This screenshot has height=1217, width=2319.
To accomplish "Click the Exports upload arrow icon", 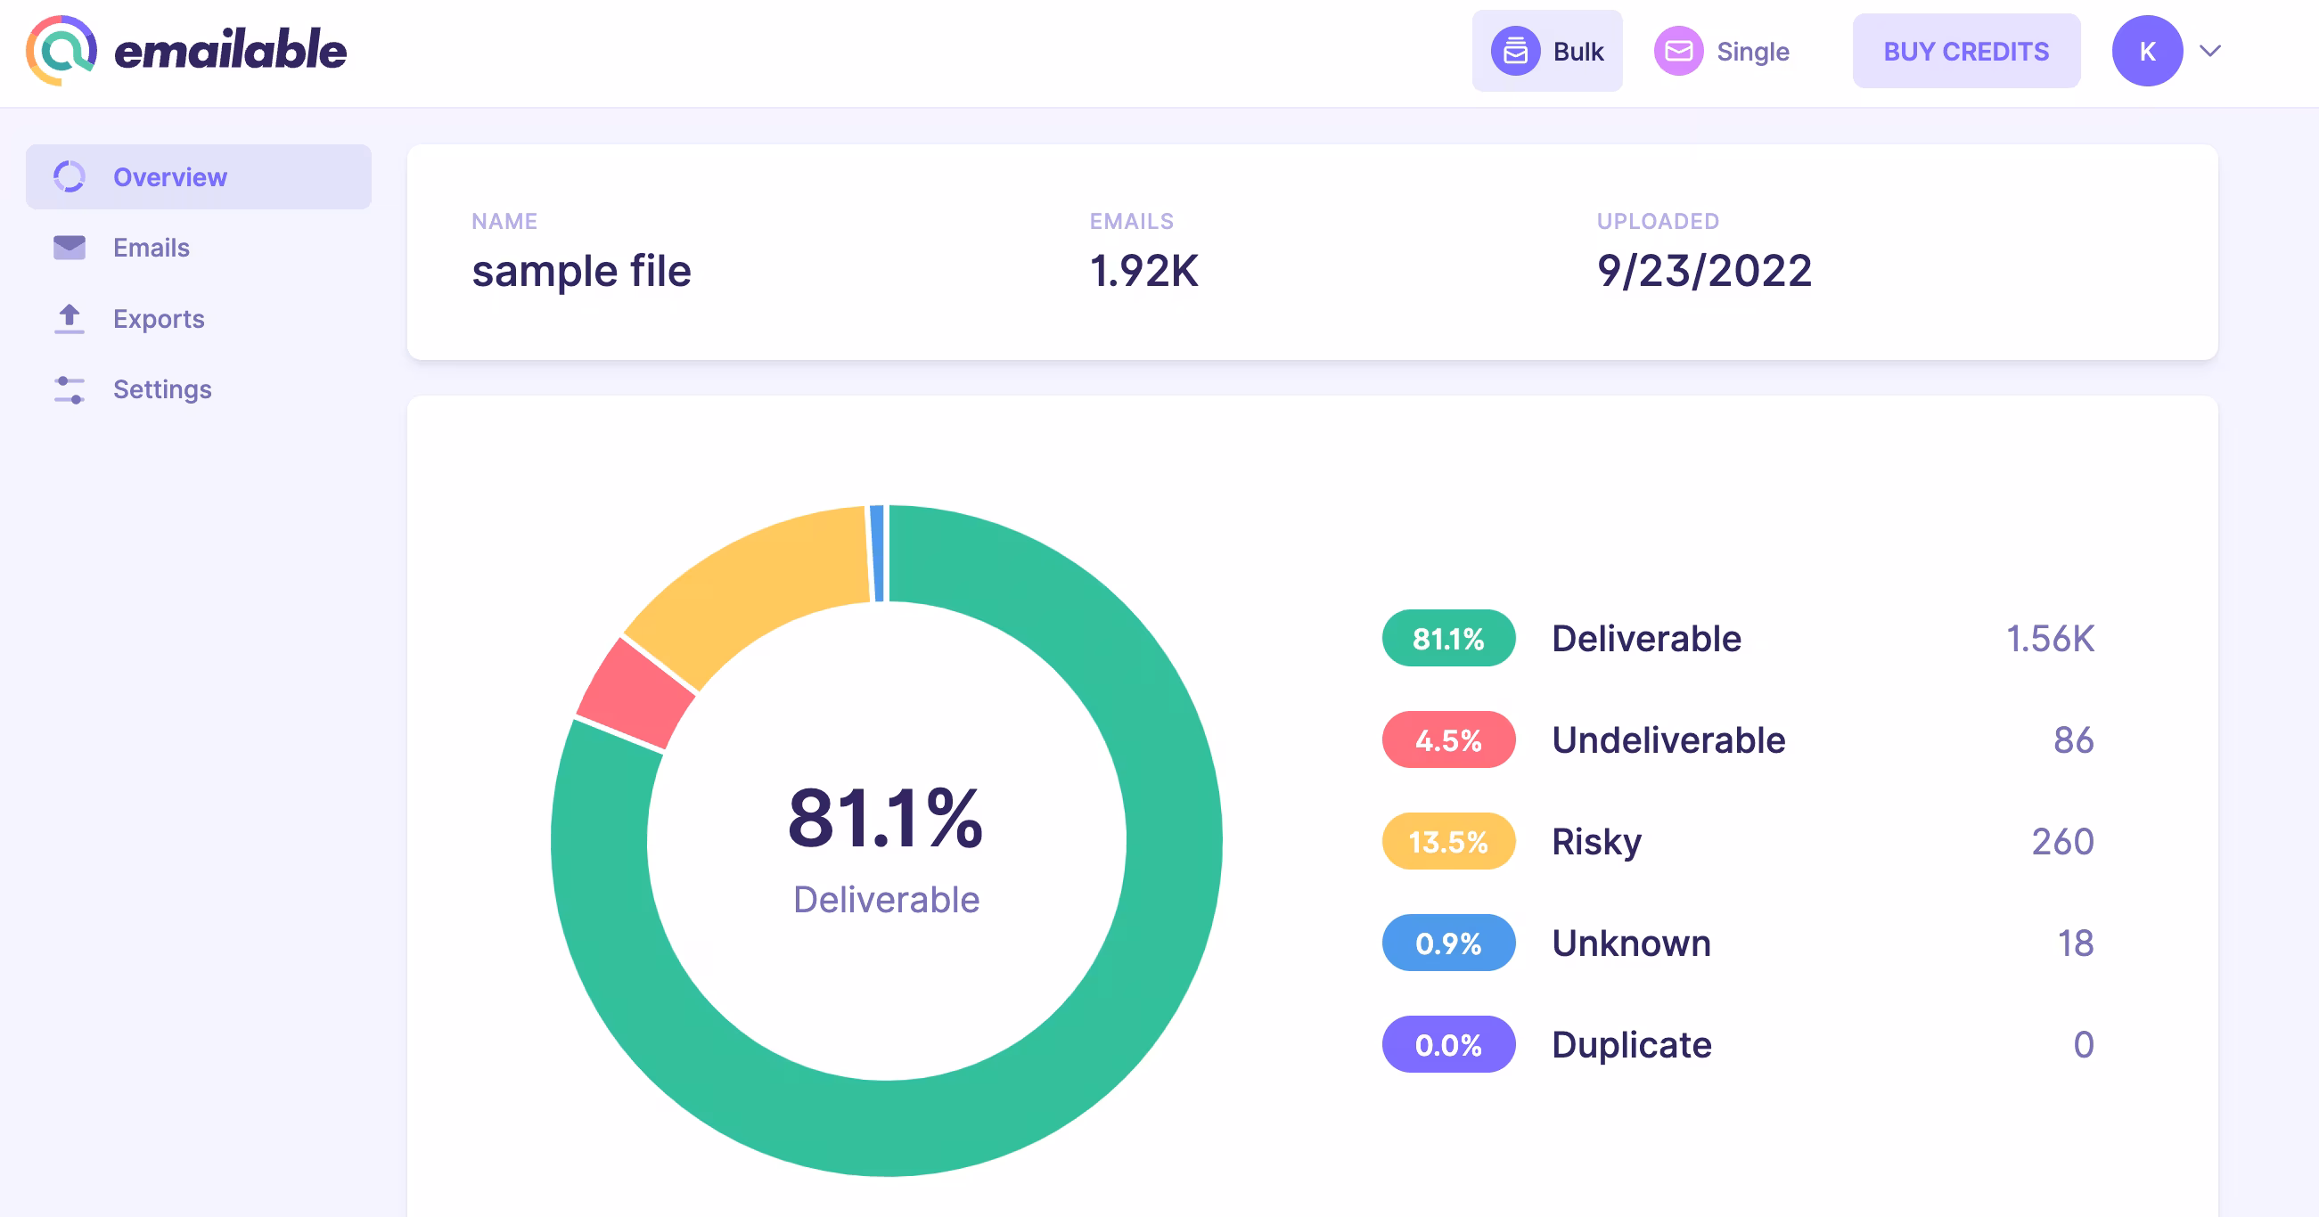I will point(70,319).
